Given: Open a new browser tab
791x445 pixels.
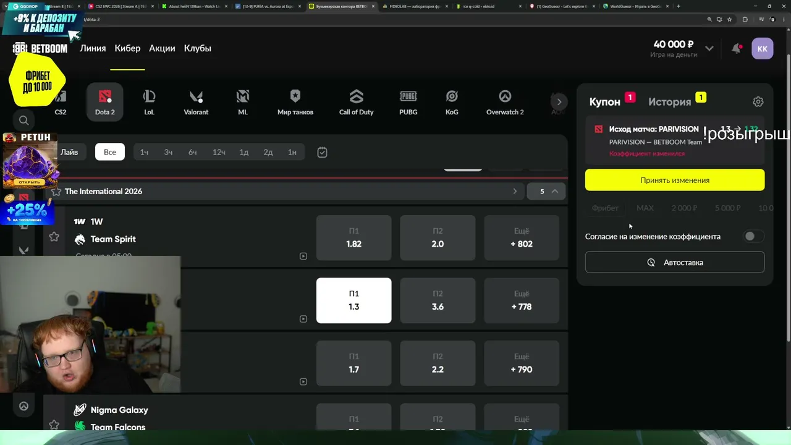Looking at the screenshot, I should pyautogui.click(x=679, y=6).
